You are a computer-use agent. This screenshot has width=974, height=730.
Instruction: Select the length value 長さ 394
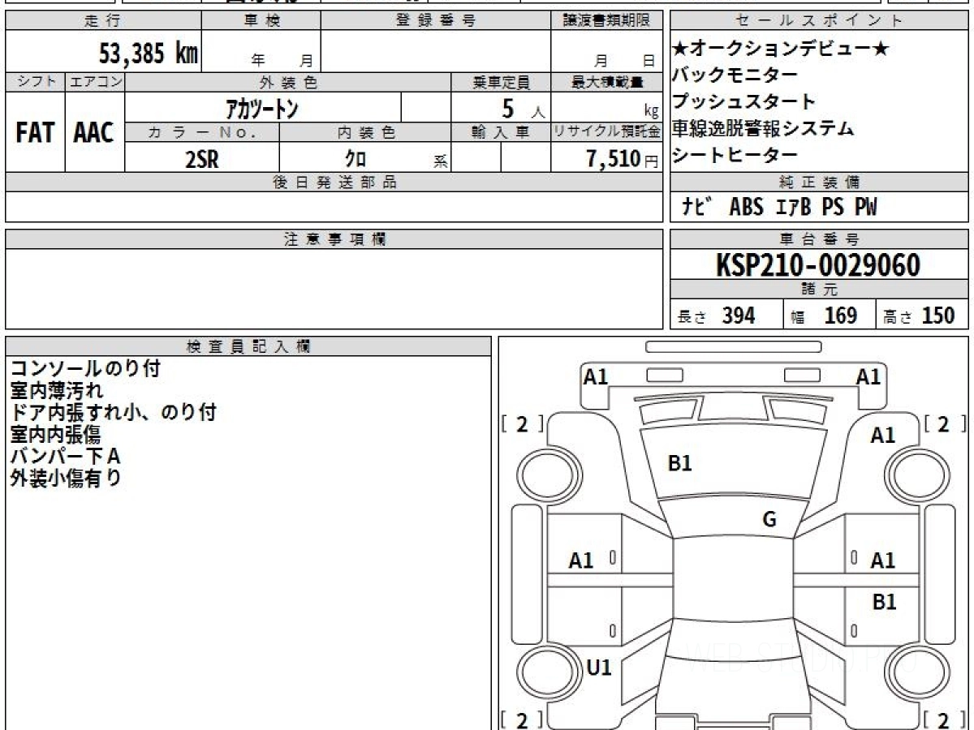coord(717,316)
